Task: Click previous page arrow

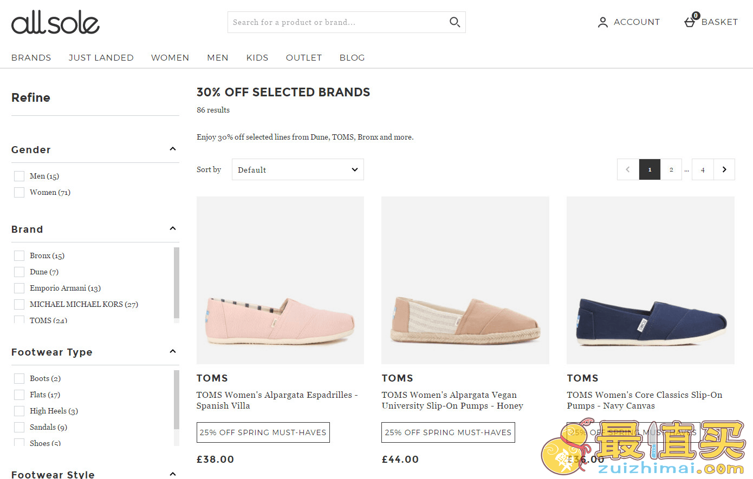Action: 628,169
